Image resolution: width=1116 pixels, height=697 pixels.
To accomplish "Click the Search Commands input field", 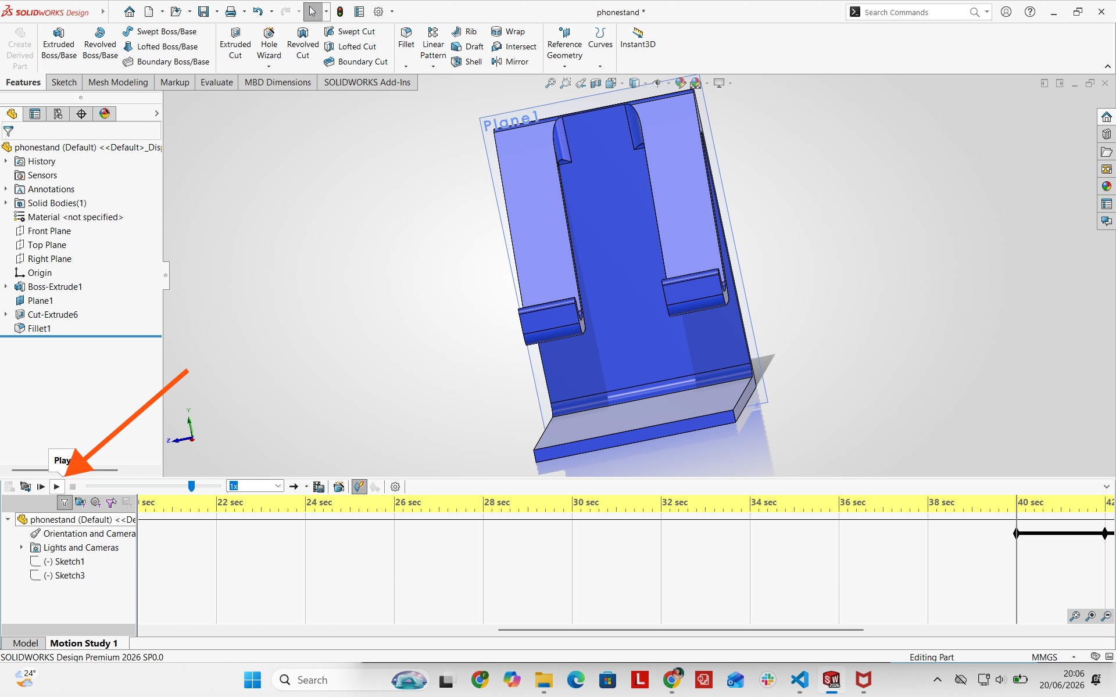I will [x=915, y=12].
